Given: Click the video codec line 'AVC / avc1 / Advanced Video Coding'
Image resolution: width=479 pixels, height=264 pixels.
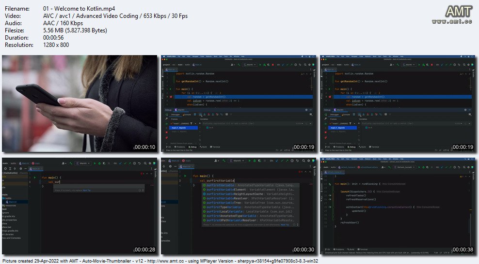Looking at the screenshot, I should (x=91, y=16).
